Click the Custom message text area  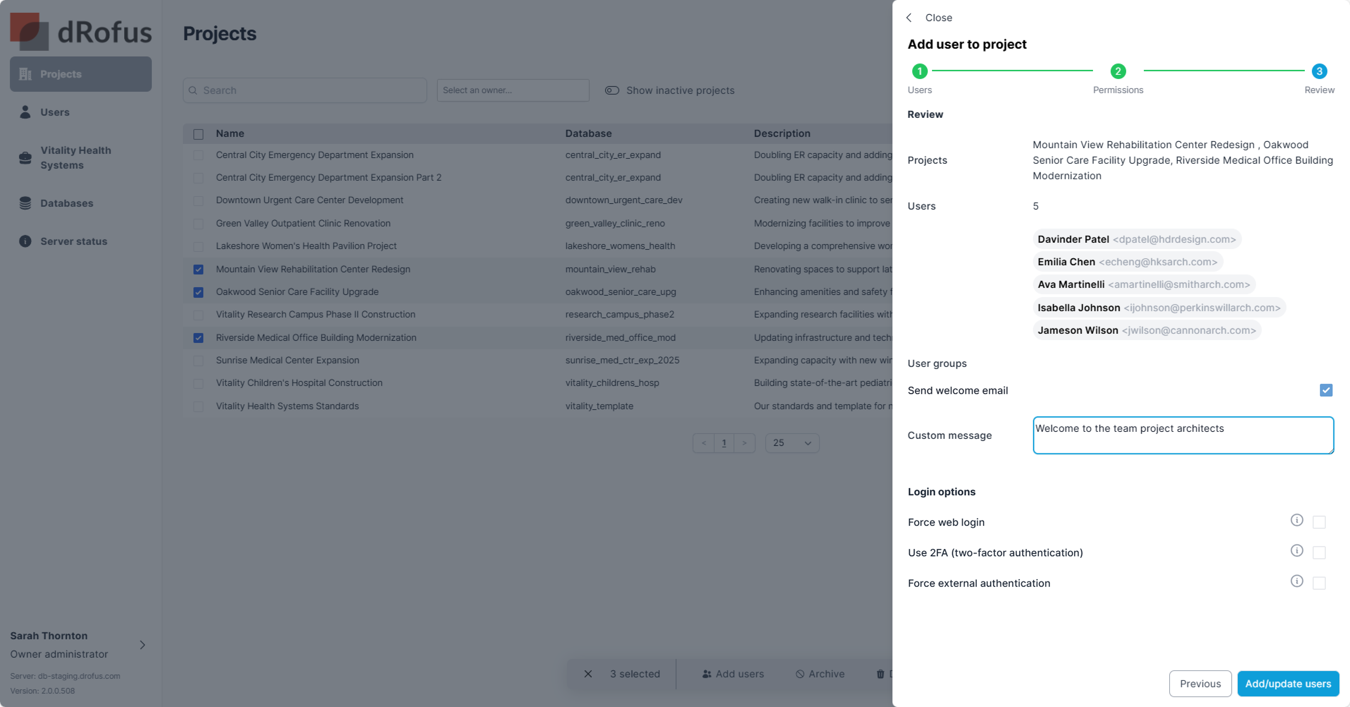1183,435
